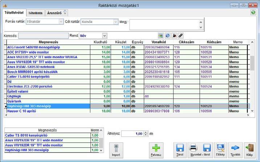The height and width of the screenshot is (162, 260).
Task: Select the Gyártunk row
Action: pyautogui.click(x=127, y=101)
